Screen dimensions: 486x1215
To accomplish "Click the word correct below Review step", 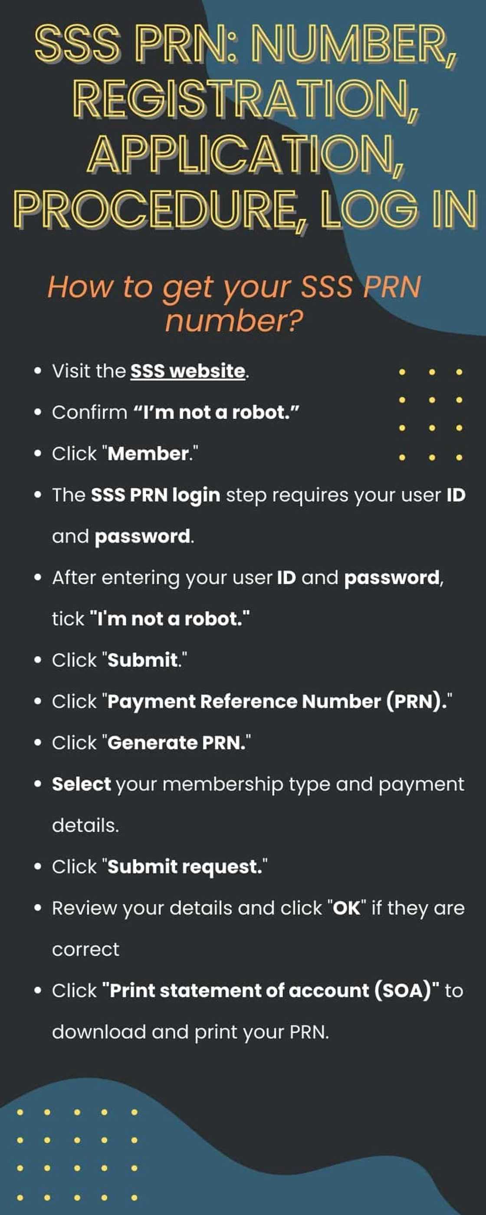I will pos(85,949).
